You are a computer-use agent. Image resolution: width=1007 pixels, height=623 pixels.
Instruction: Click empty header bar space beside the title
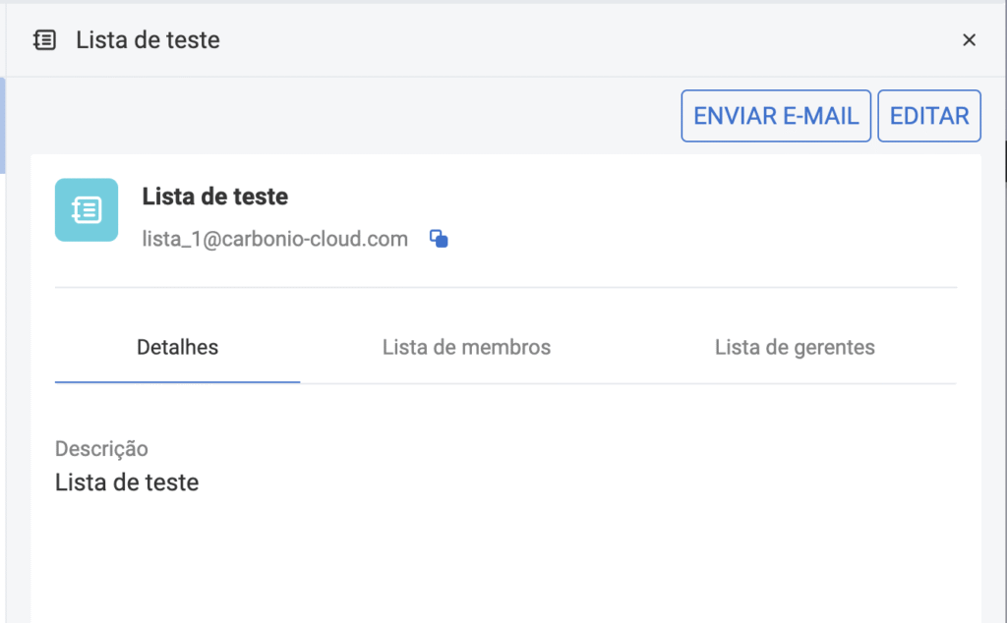coord(590,40)
